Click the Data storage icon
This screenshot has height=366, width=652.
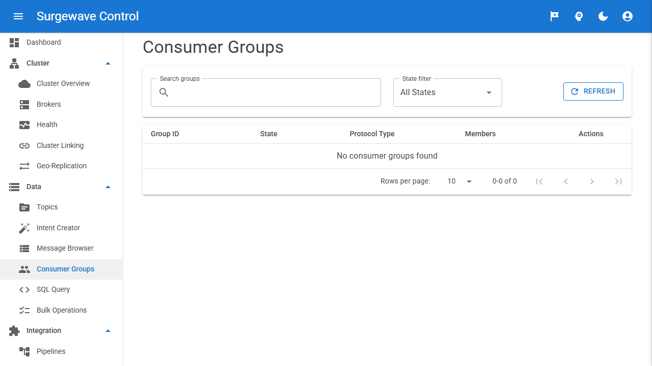pos(14,187)
